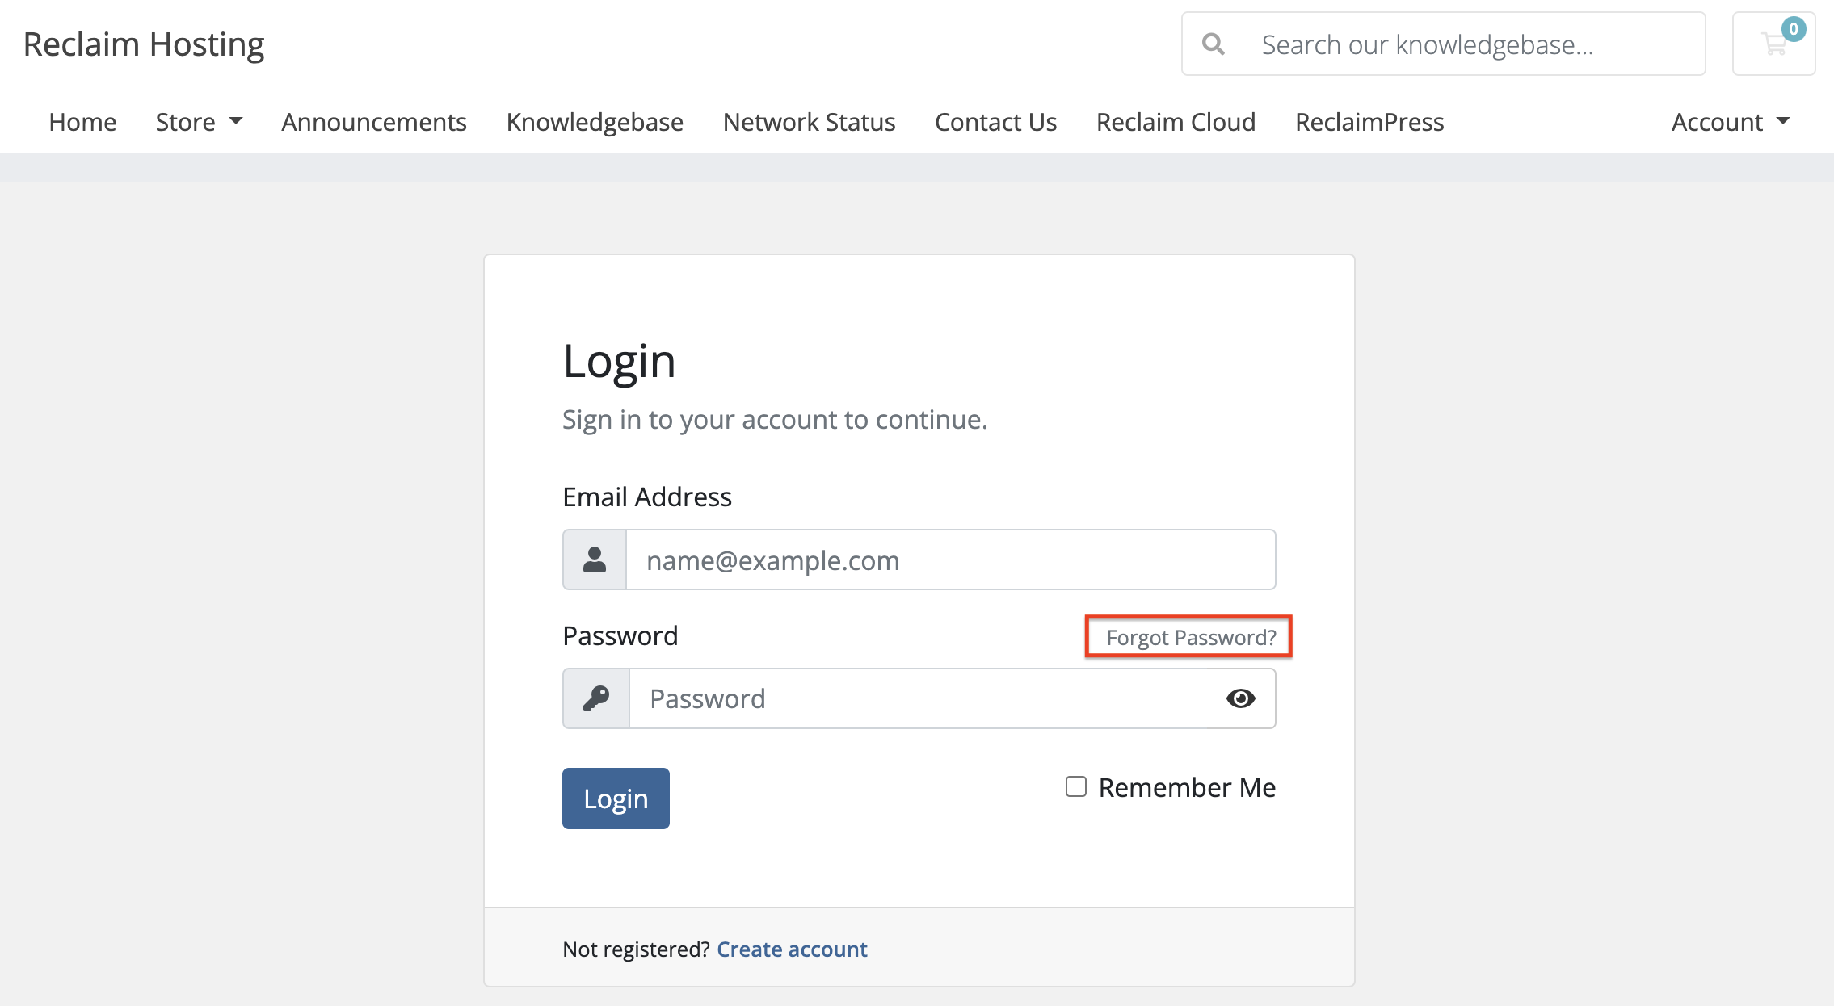Screen dimensions: 1834x1006
Task: Click the key icon beside password field
Action: click(596, 698)
